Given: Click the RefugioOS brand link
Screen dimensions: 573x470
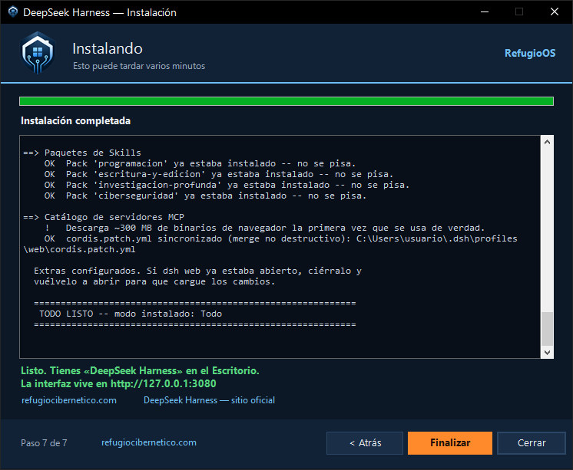Looking at the screenshot, I should click(x=530, y=53).
